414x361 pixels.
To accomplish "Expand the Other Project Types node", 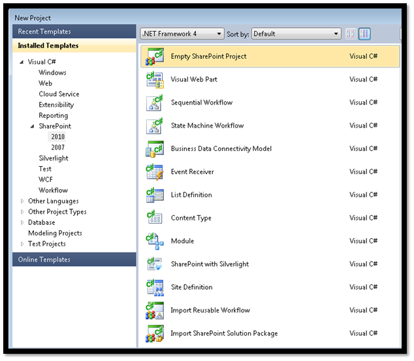I will (22, 212).
